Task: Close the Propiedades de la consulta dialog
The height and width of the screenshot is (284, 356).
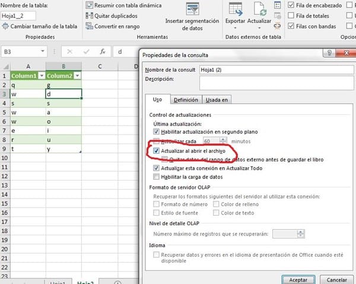Action: tap(347, 53)
